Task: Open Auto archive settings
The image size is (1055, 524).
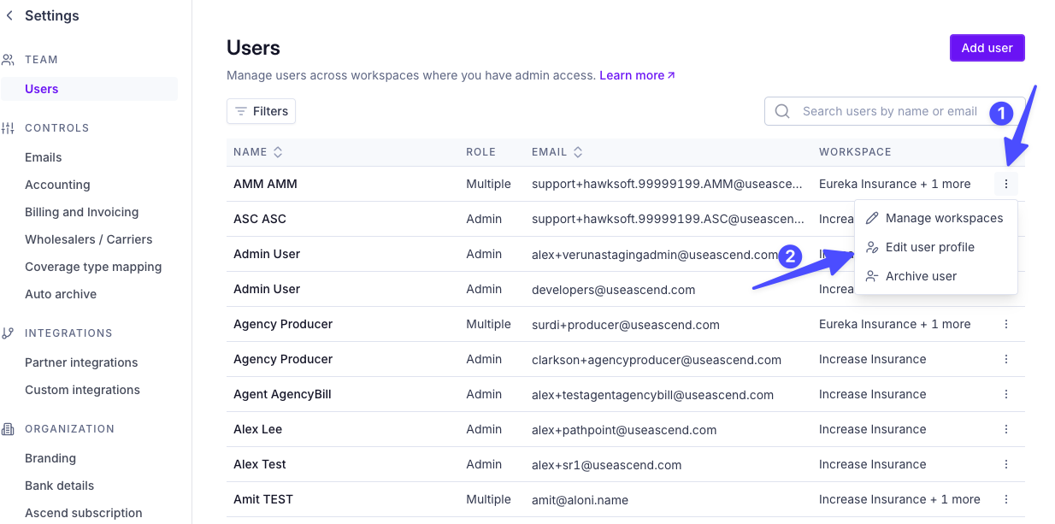Action: pyautogui.click(x=61, y=294)
